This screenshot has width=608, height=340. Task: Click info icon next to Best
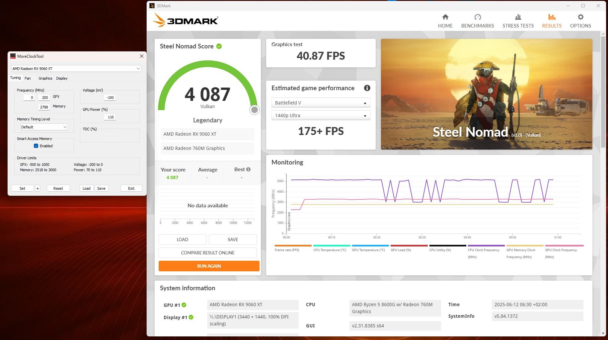[248, 169]
